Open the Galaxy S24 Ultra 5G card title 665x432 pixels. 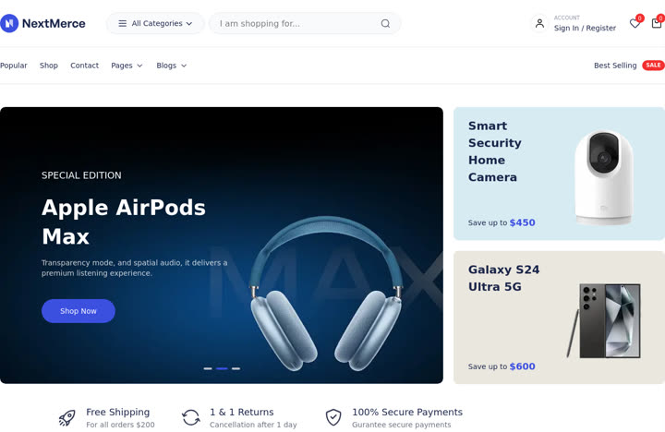click(x=504, y=278)
